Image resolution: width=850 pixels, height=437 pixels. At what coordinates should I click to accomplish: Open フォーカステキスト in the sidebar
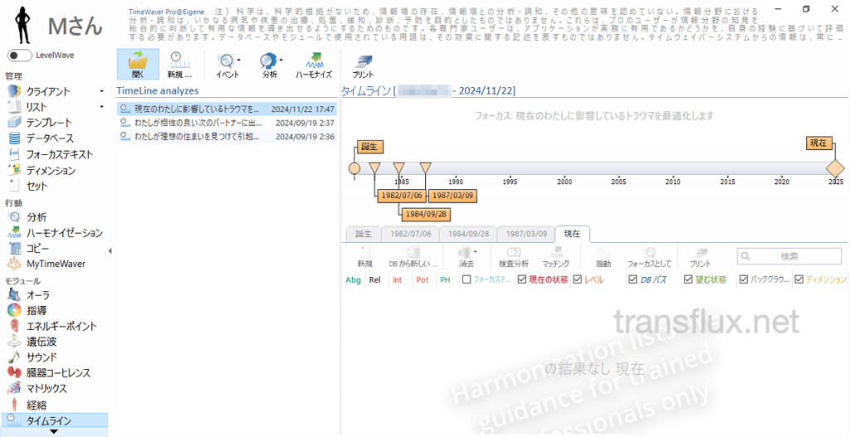(x=60, y=154)
